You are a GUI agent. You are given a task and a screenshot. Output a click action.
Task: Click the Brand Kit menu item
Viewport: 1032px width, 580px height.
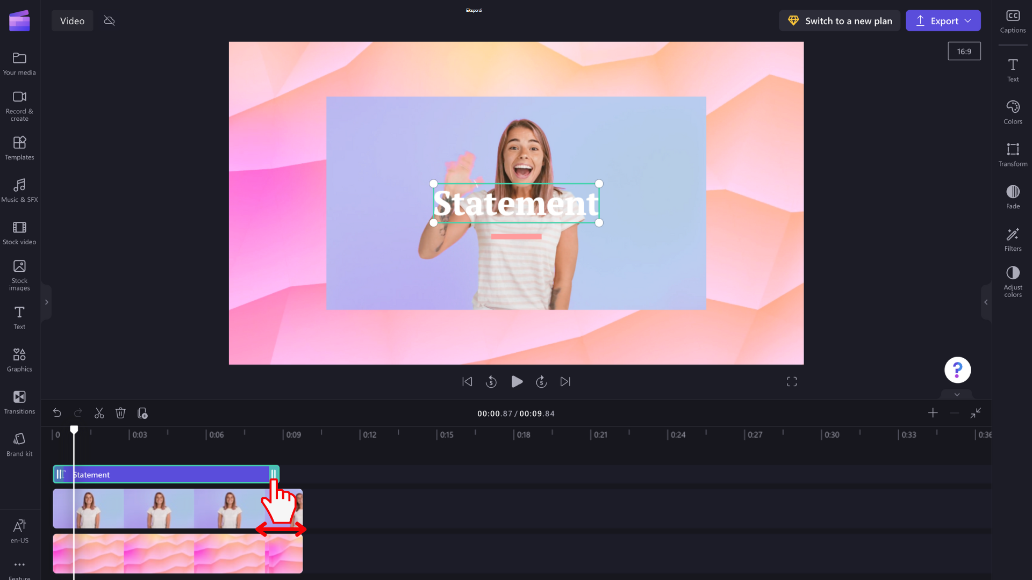(x=19, y=445)
